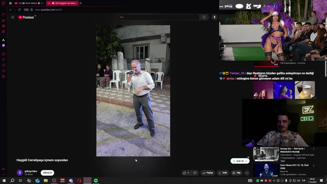The image size is (327, 184).
Task: Create a clip with Klip button
Action: [x=236, y=173]
